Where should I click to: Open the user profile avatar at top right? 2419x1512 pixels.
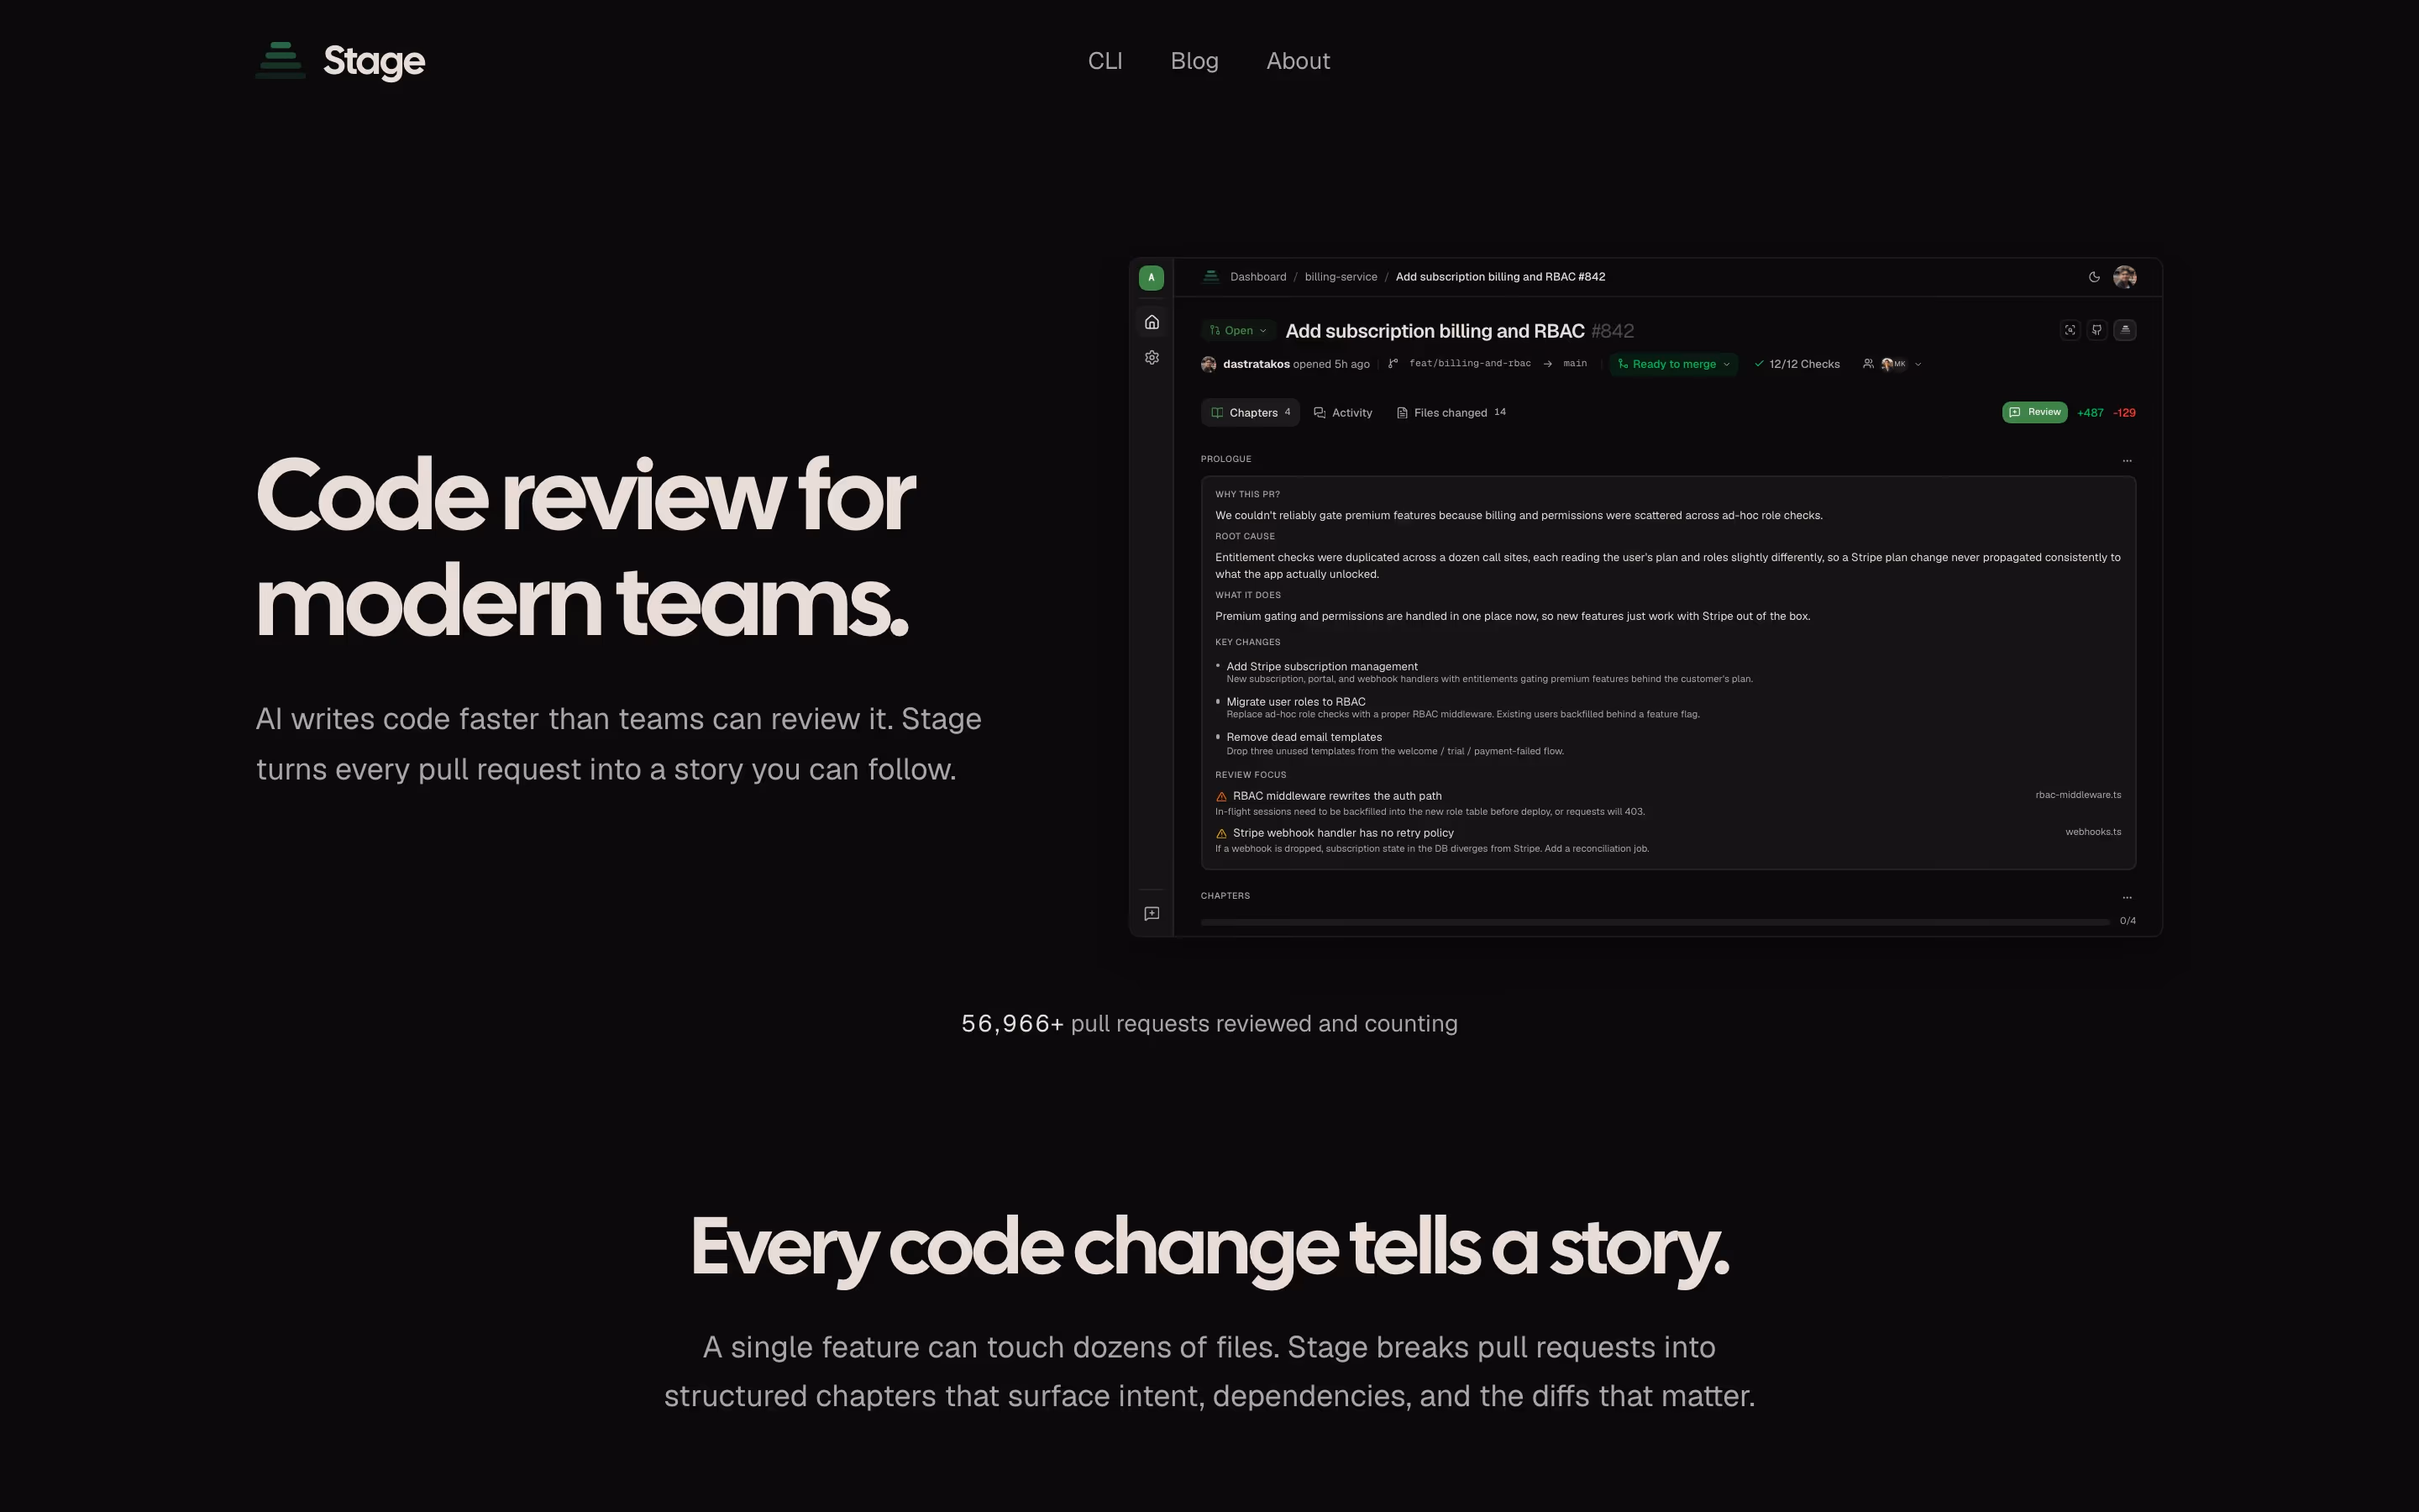(2125, 277)
